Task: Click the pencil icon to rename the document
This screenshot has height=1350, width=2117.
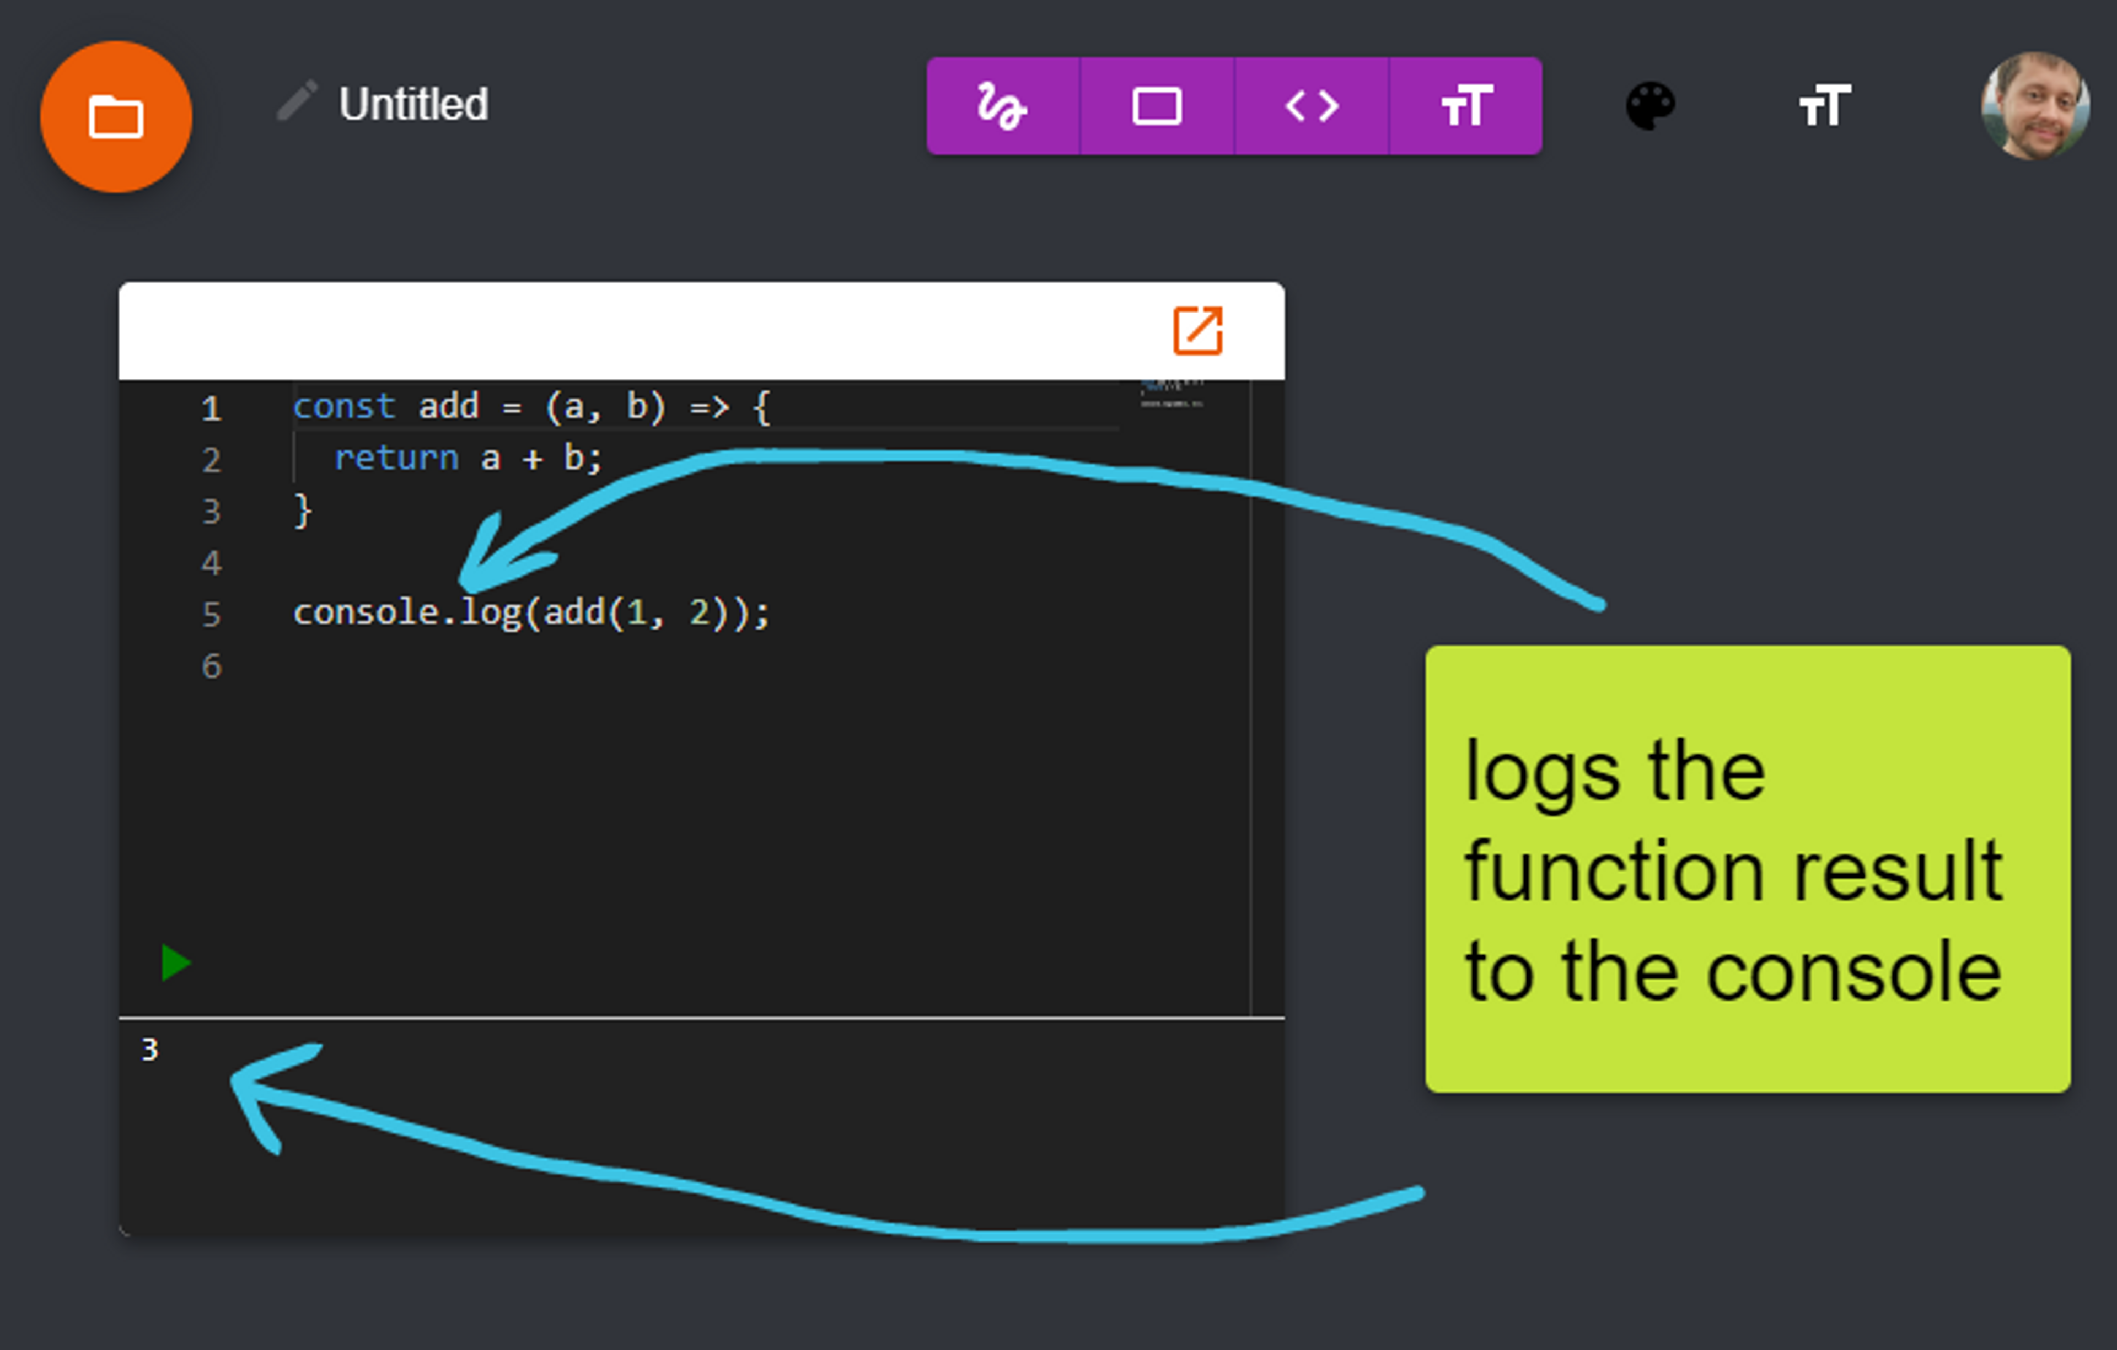Action: [x=297, y=101]
